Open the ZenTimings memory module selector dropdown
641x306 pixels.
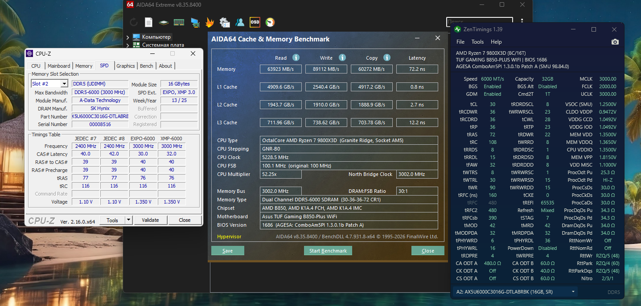pos(573,292)
